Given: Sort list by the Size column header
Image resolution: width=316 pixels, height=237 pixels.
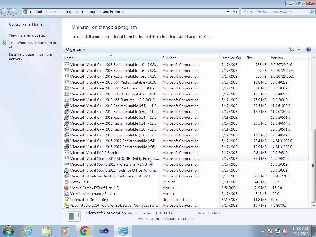Looking at the screenshot, I should point(256,58).
